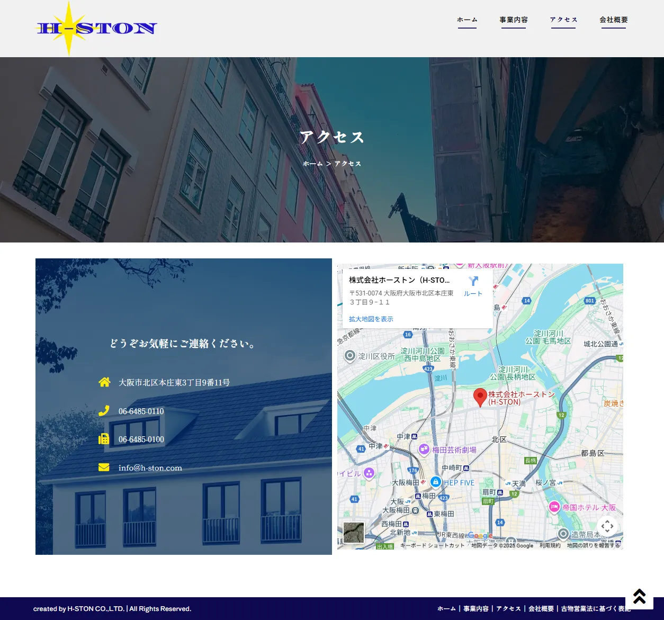Click the yellow envelope email icon

[104, 467]
